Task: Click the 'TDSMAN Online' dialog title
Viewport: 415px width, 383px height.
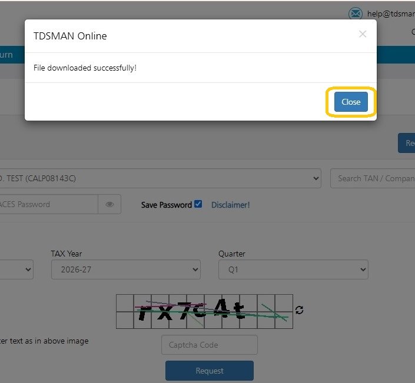Action: [70, 36]
